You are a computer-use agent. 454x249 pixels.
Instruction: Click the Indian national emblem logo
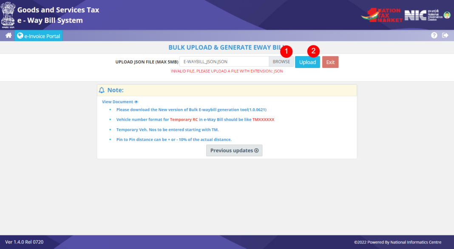(8, 15)
